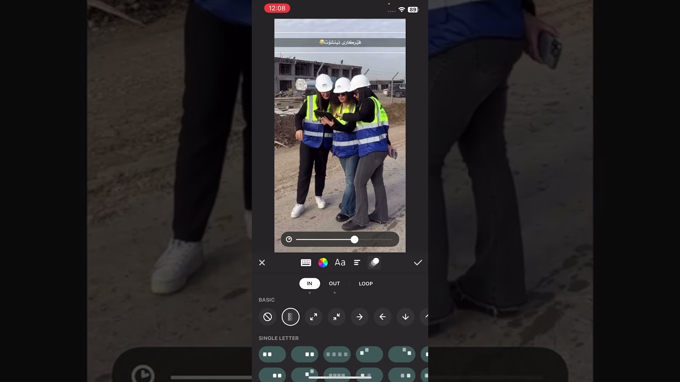Screen dimensions: 680x382
Task: Choose the slide right arrow animation
Action: point(360,317)
